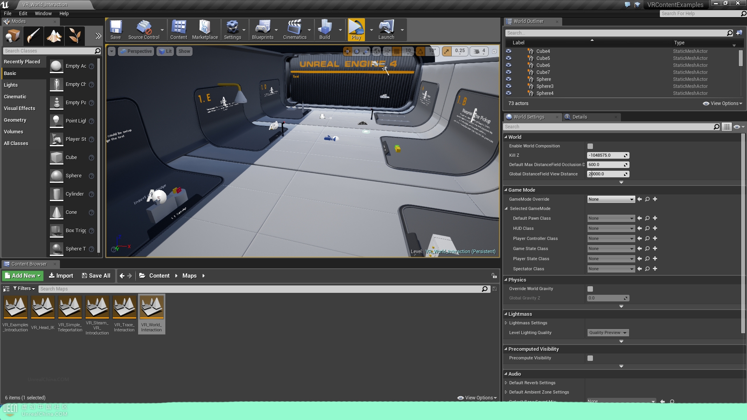
Task: Expand Lightmass Settings section
Action: pos(506,323)
